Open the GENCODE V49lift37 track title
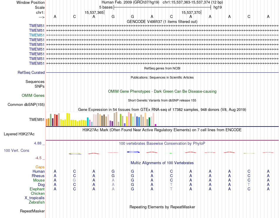The width and height of the screenshot is (279, 218). [162, 21]
